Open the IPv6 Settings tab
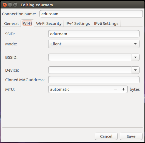 [x=106, y=24]
